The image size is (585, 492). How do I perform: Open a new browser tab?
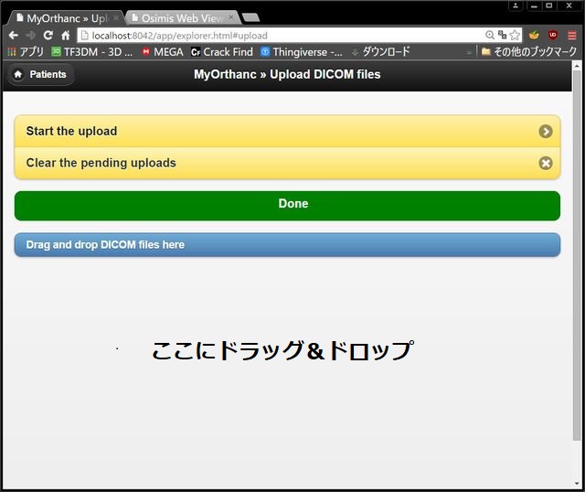coord(250,17)
